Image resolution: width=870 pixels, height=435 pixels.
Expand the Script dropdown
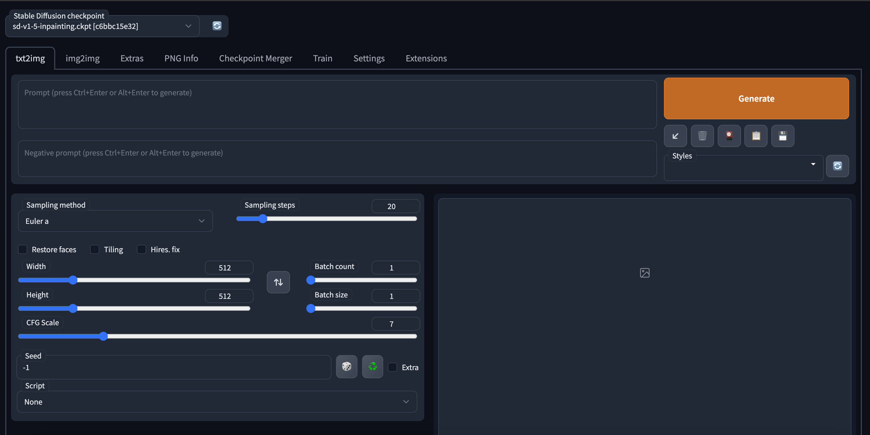coord(217,401)
